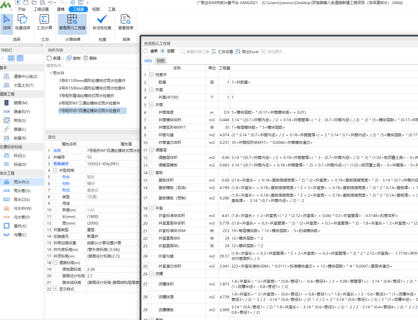The image size is (418, 320).
Task: Close the 导航栏 panel
Action: 42,45
